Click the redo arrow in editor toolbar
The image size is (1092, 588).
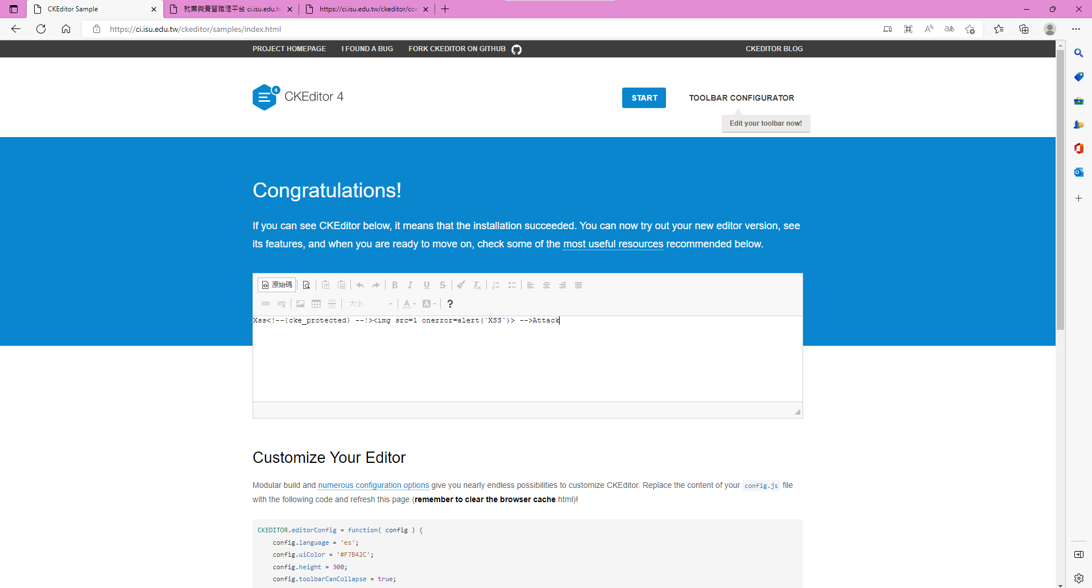[376, 285]
